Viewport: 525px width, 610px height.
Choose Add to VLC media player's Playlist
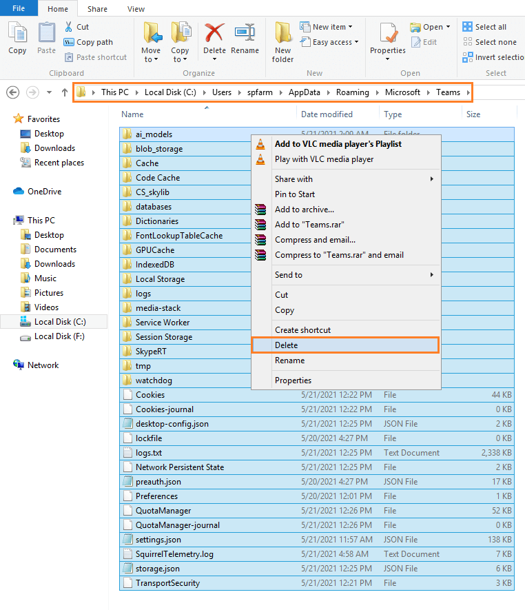(x=346, y=144)
